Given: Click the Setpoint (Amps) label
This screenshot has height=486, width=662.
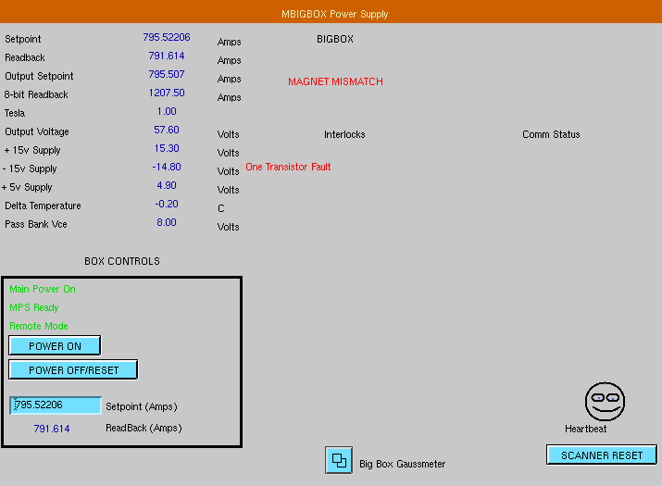Looking at the screenshot, I should pos(142,406).
